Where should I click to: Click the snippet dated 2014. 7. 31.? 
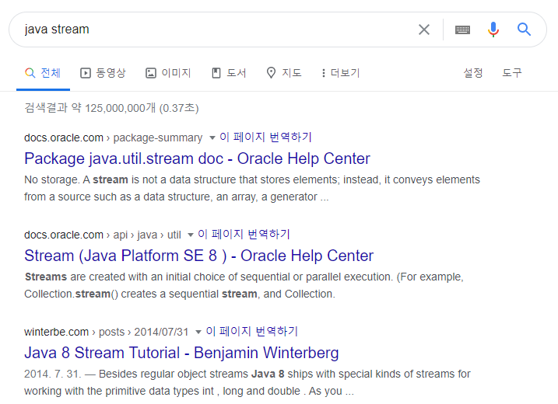click(x=247, y=382)
